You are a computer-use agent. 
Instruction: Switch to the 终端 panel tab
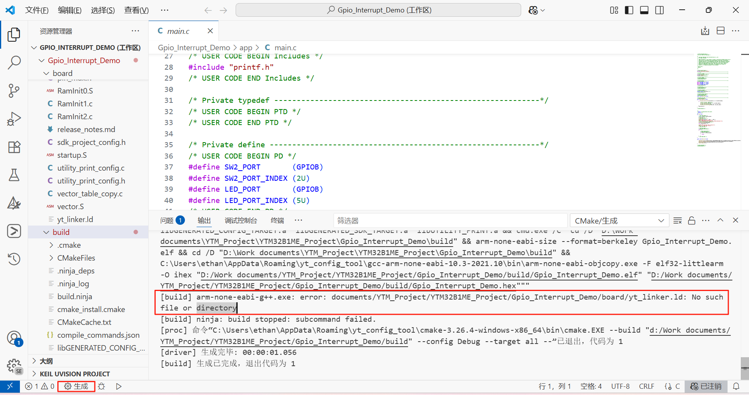tap(277, 220)
